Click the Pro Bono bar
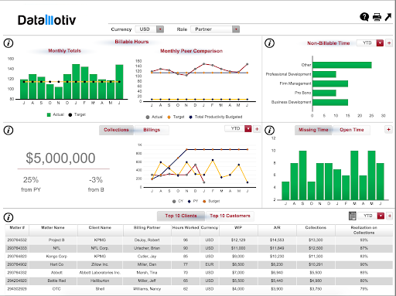The width and height of the screenshot is (396, 296). [x=324, y=93]
